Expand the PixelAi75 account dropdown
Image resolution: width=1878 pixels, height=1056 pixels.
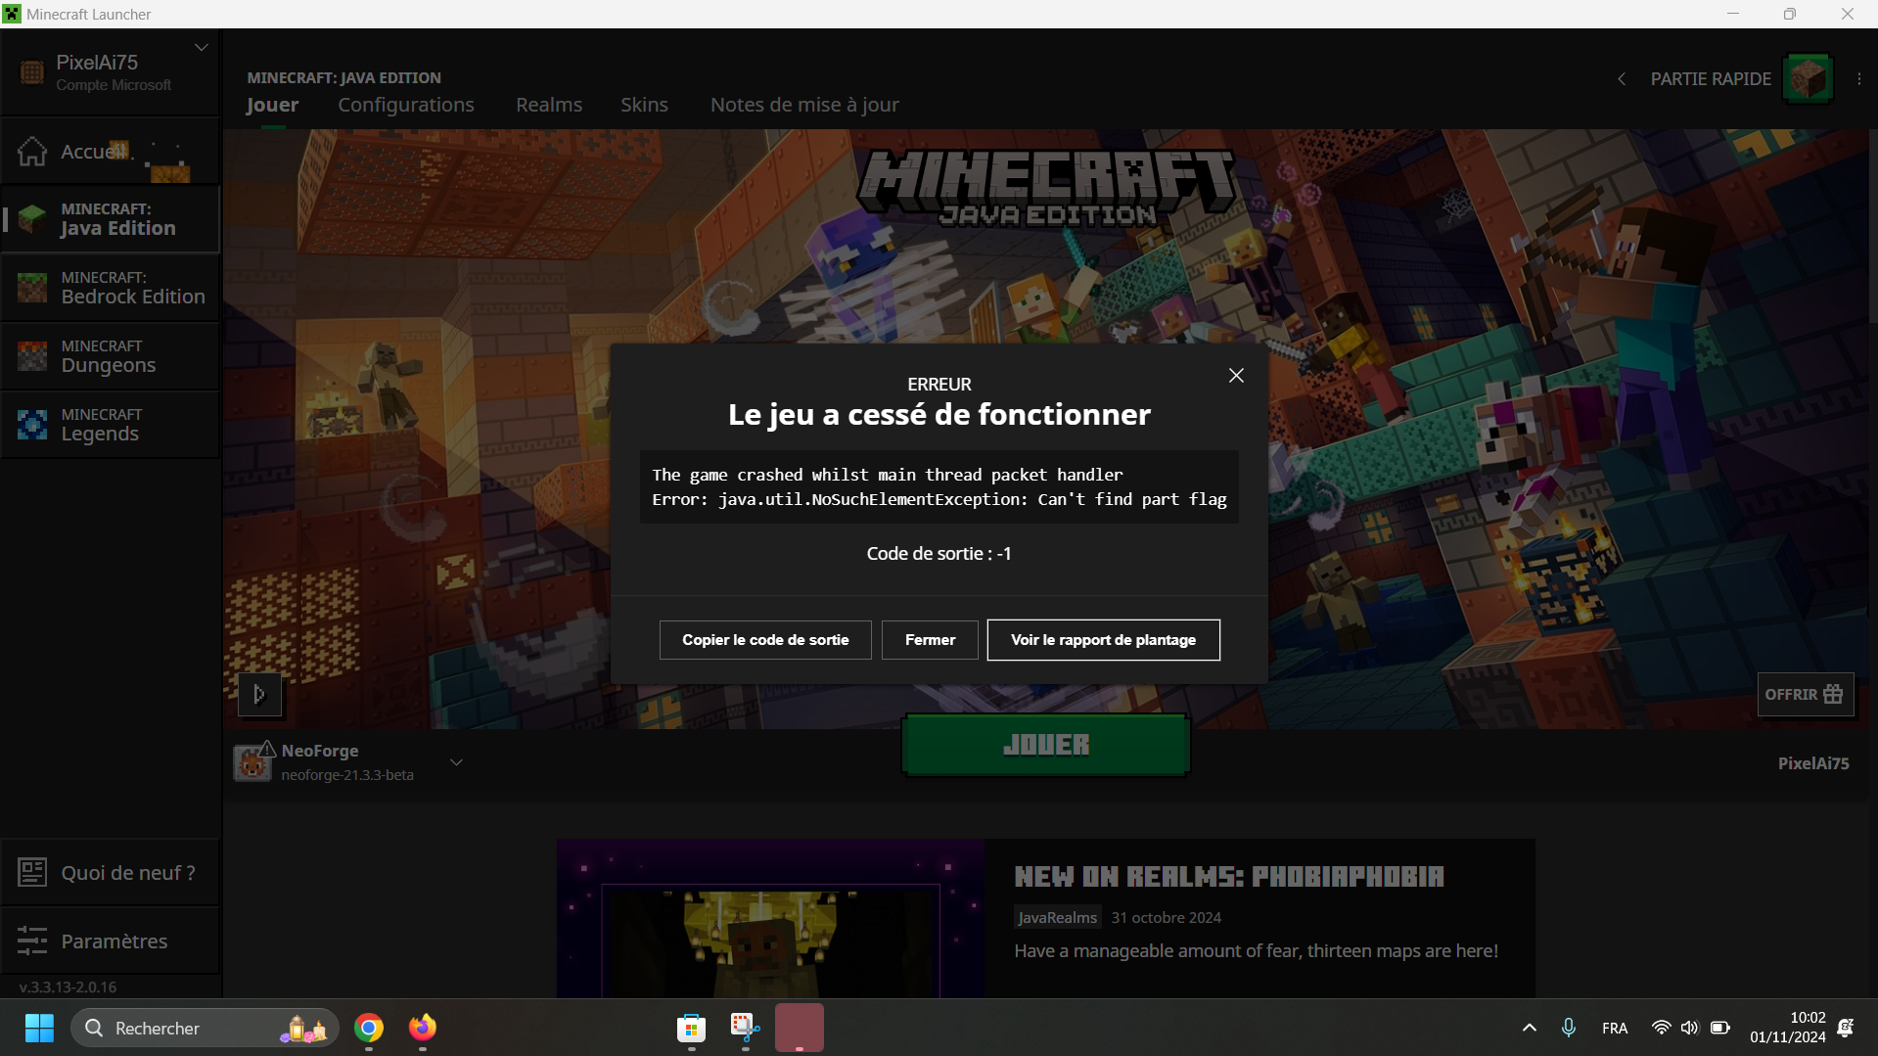pyautogui.click(x=201, y=48)
